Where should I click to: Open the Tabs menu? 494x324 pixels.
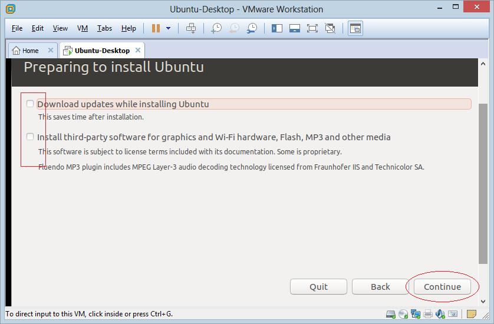coord(104,28)
